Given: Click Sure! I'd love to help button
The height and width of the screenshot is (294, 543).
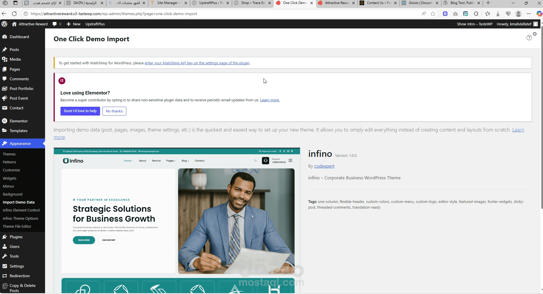Looking at the screenshot, I should click(80, 111).
